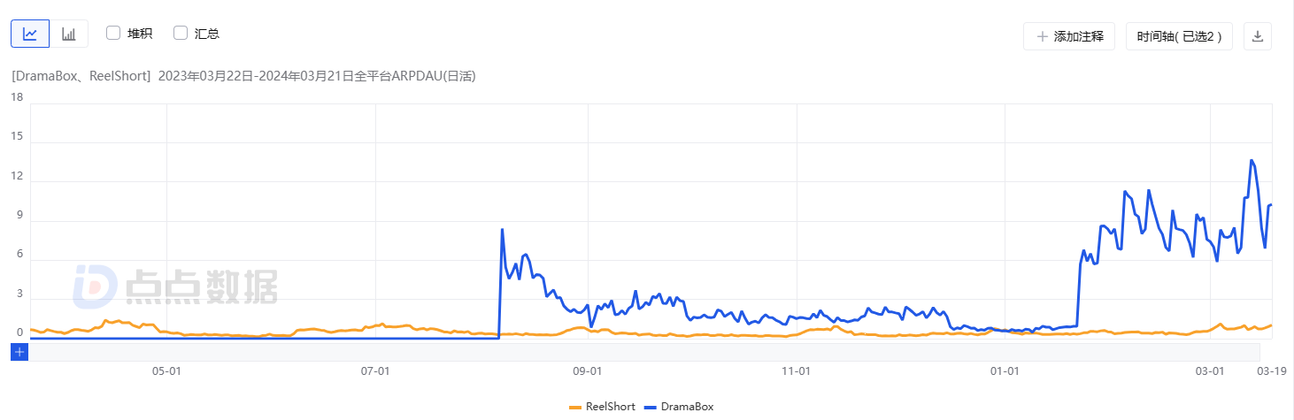Screen dimensions: 1294x420
Task: Switch to the bar chart view
Action: [69, 34]
